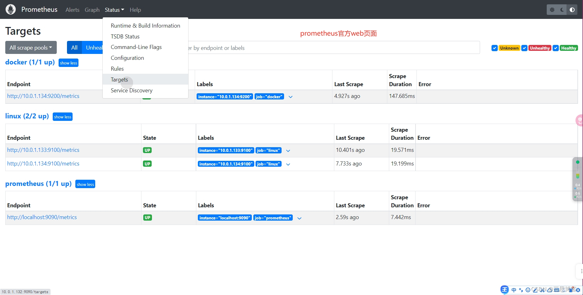This screenshot has height=295, width=583.
Task: Click the 147.685ms scrape duration cell
Action: coord(402,96)
